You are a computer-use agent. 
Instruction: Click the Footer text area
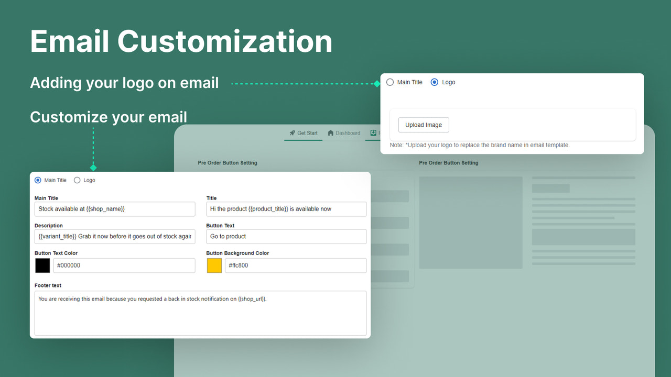pos(200,313)
